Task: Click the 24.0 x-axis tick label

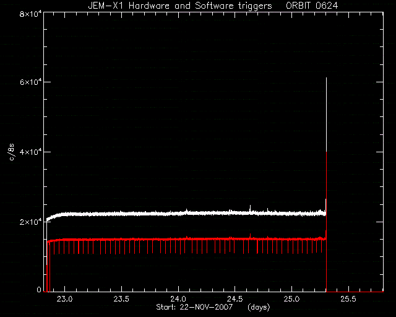Action: (x=178, y=299)
